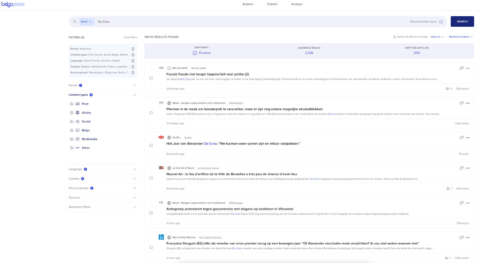Viewport: 480px width, 263px height.
Task: Open article Plannen in de maak om boosterprik
Action: click(x=244, y=109)
